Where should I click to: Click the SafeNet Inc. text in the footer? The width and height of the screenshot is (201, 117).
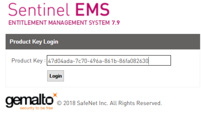[93, 103]
